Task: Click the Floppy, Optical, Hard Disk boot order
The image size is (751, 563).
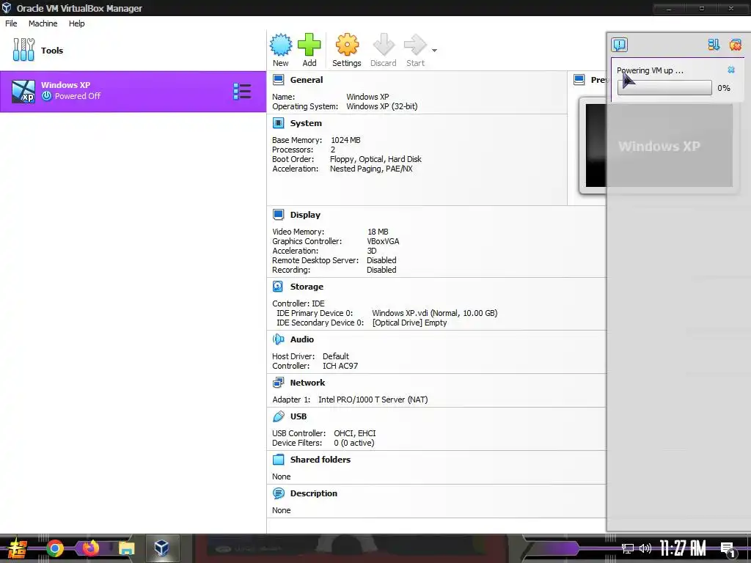Action: click(375, 159)
